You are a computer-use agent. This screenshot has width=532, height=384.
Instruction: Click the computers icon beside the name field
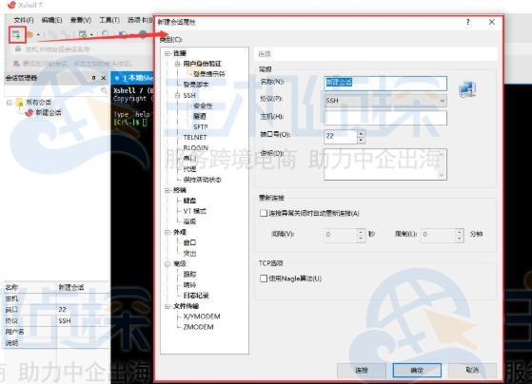point(467,89)
